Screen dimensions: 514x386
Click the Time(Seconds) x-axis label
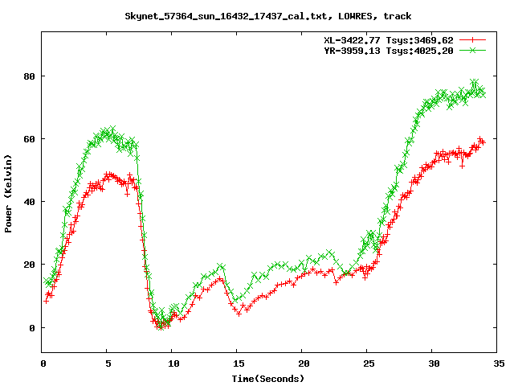(268, 379)
